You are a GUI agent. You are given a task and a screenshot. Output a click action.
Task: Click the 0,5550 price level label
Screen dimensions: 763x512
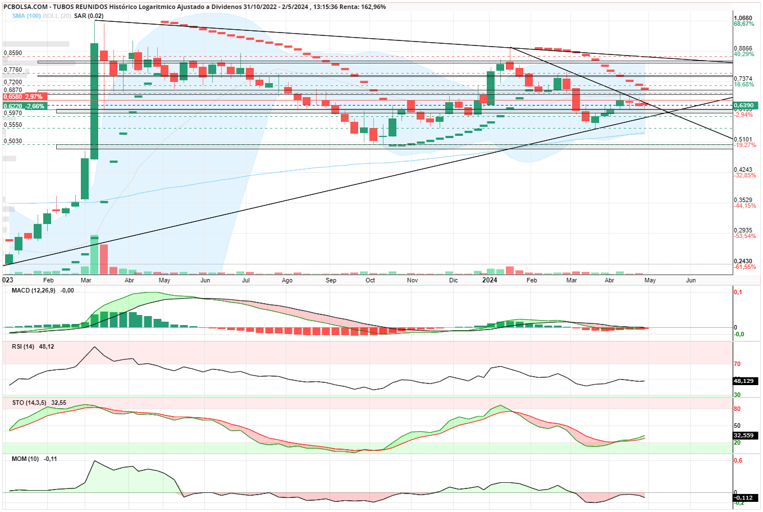click(x=13, y=125)
